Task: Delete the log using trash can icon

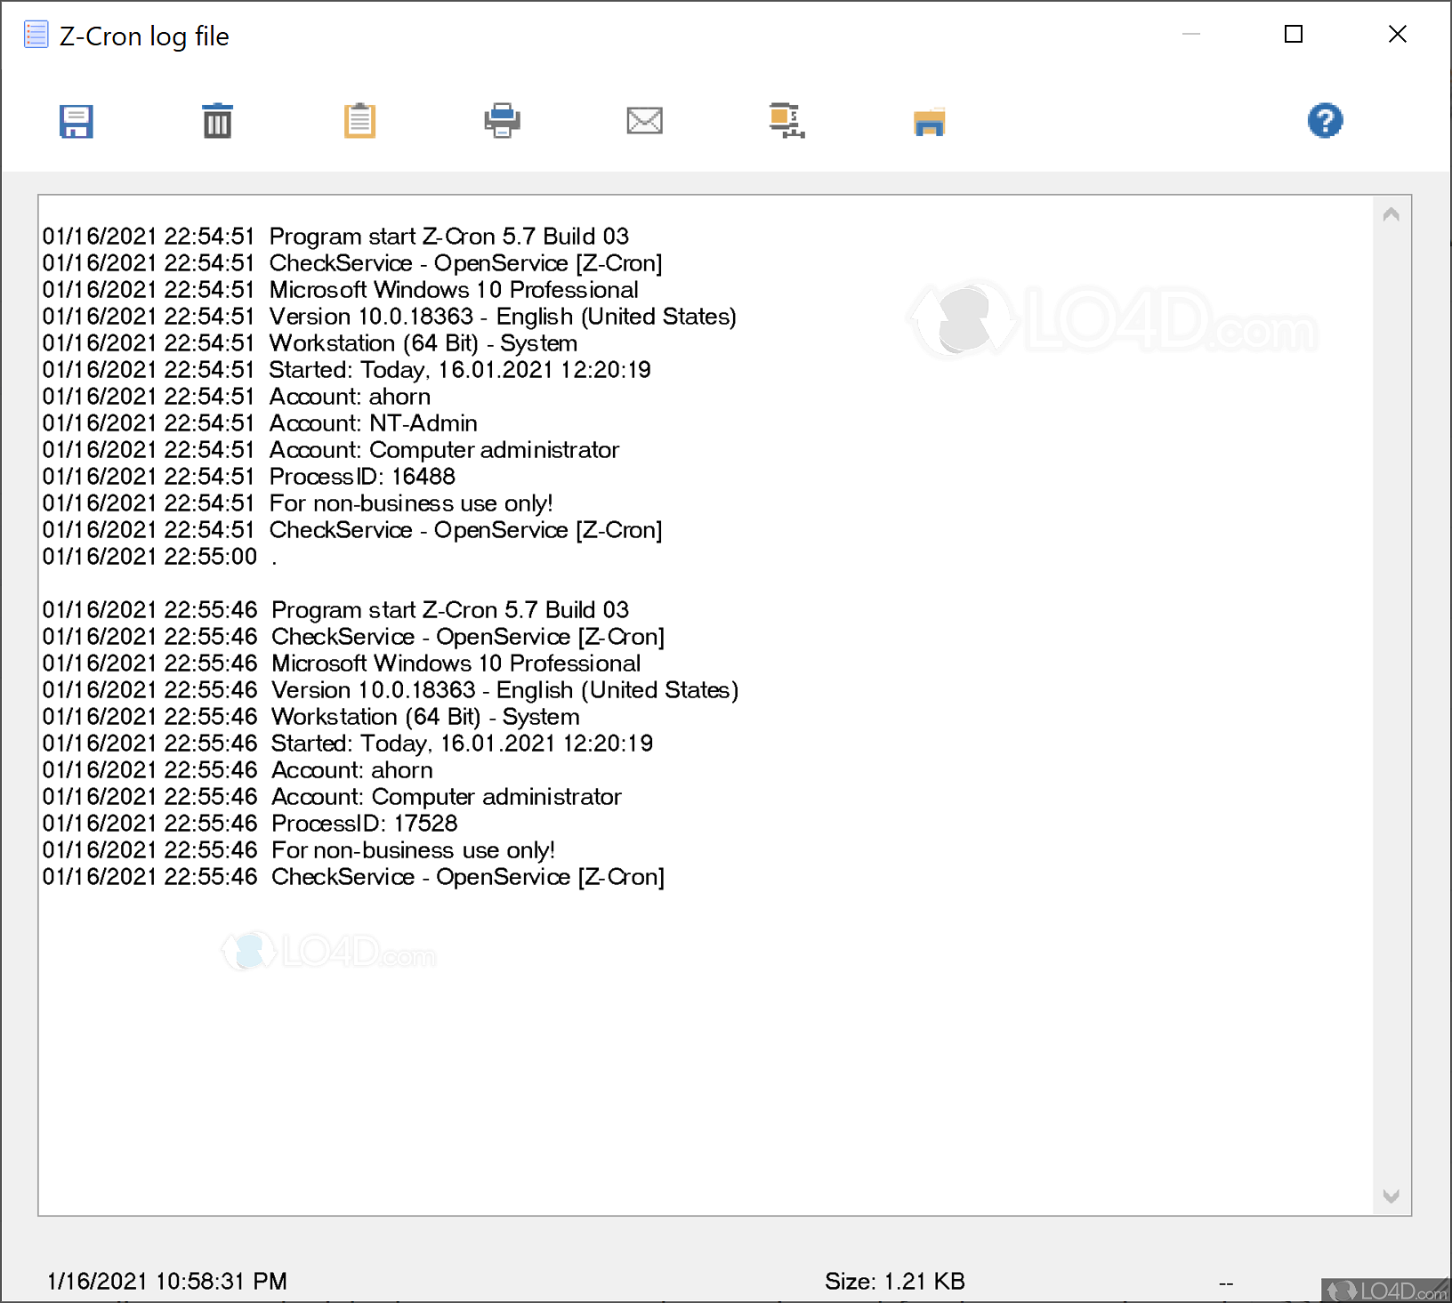Action: click(x=217, y=121)
